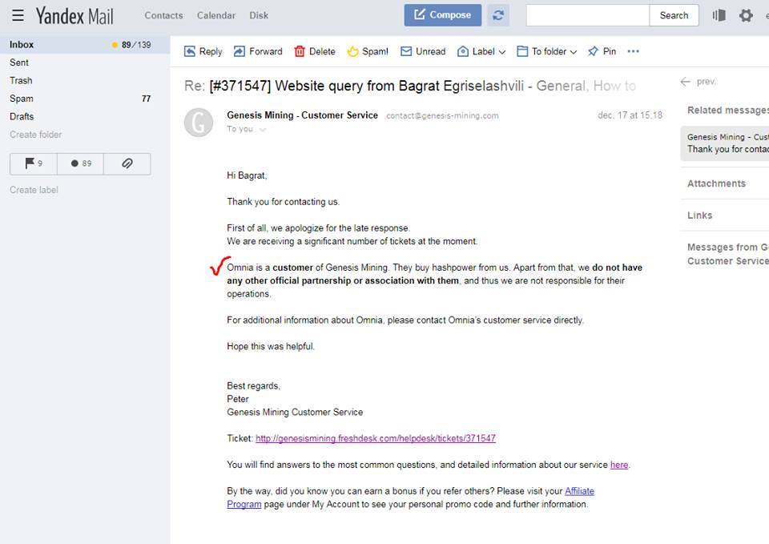
Task: Open Calendar in top navigation
Action: pyautogui.click(x=216, y=16)
